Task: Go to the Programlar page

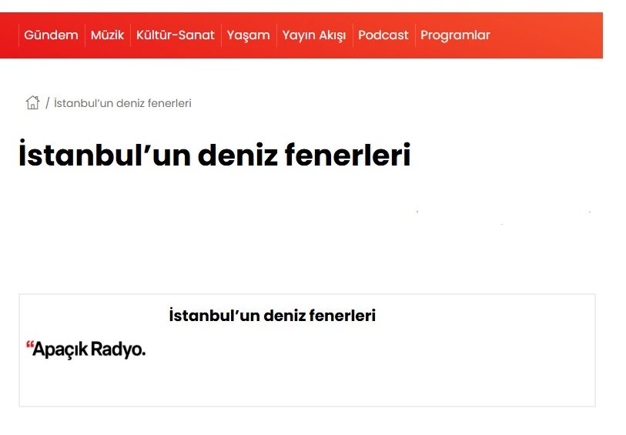Action: coord(455,35)
